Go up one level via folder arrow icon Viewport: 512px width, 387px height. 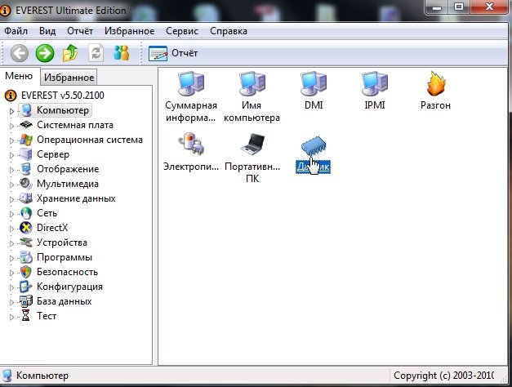[70, 53]
